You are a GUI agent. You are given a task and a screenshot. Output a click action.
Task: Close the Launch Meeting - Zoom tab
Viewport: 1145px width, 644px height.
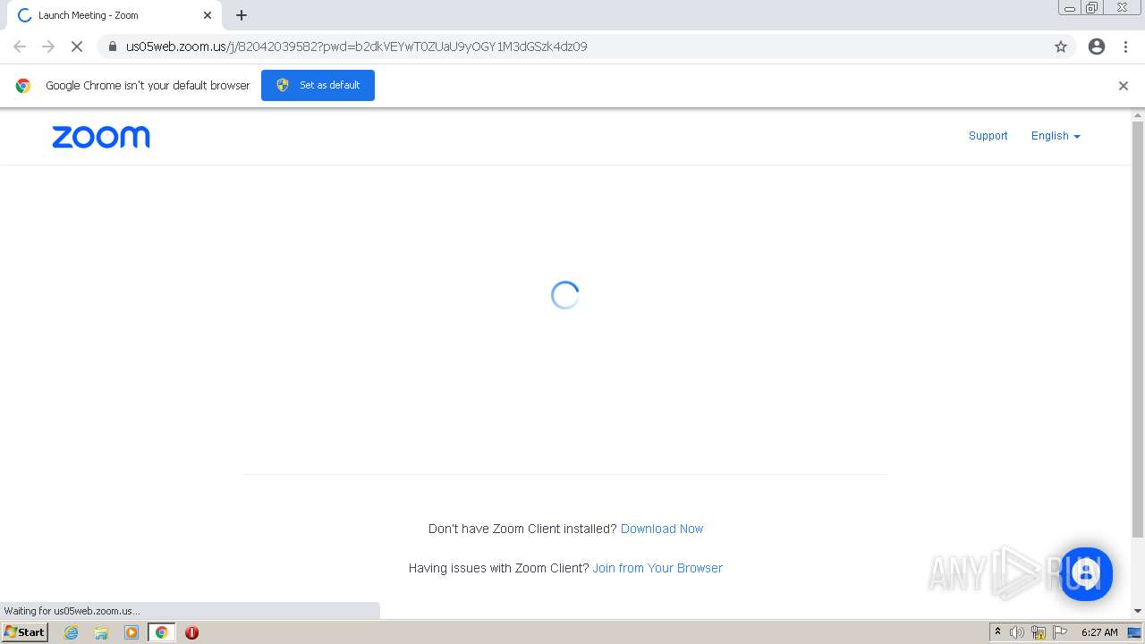click(x=208, y=15)
